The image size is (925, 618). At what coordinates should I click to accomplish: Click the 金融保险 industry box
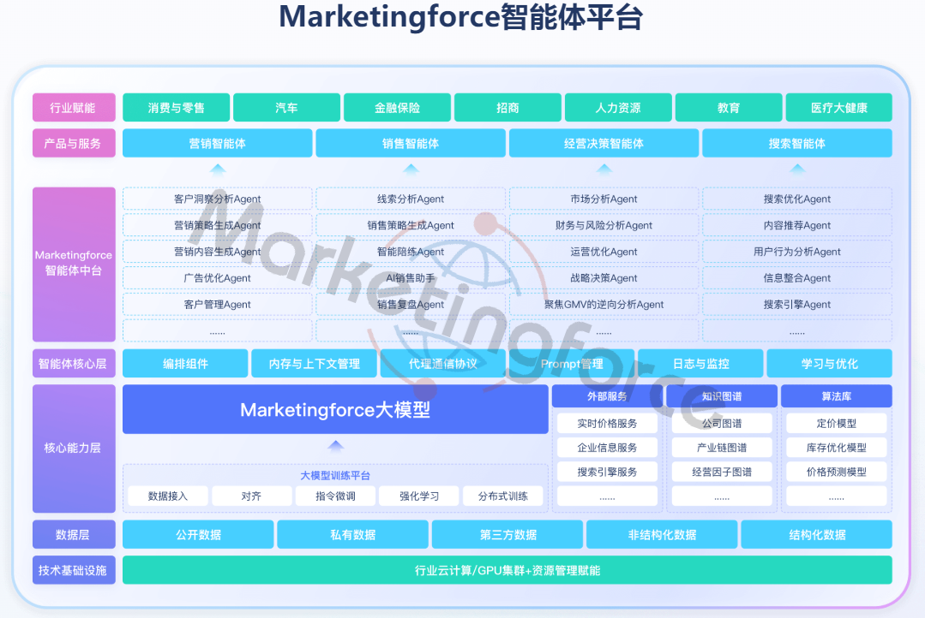(x=397, y=108)
